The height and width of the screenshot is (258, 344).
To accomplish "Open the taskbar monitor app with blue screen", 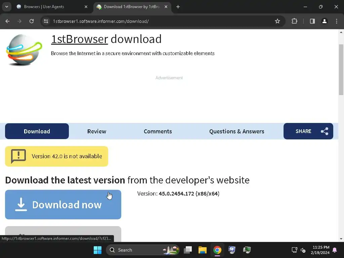I will click(x=232, y=250).
